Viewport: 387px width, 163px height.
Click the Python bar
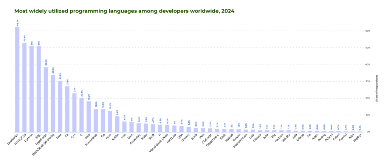pos(32,89)
